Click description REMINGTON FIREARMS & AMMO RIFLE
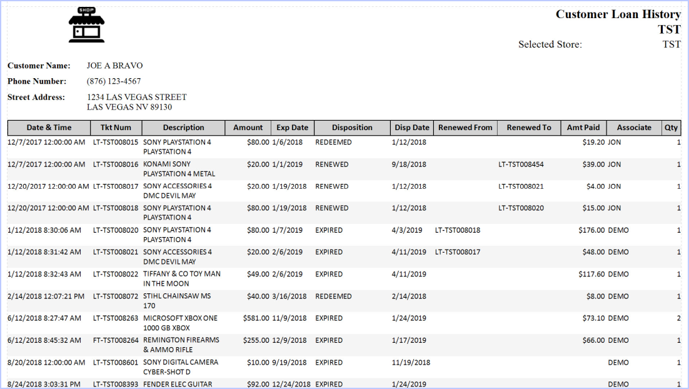This screenshot has height=389, width=689. point(181,345)
